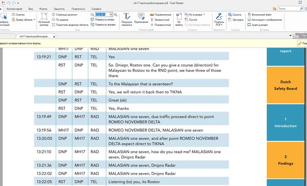
Task: Close the mh17.report document tab
Action: pyautogui.click(x=54, y=36)
